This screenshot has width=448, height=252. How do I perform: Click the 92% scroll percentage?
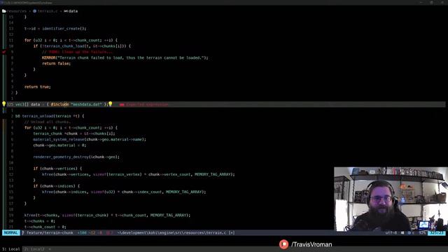422,233
